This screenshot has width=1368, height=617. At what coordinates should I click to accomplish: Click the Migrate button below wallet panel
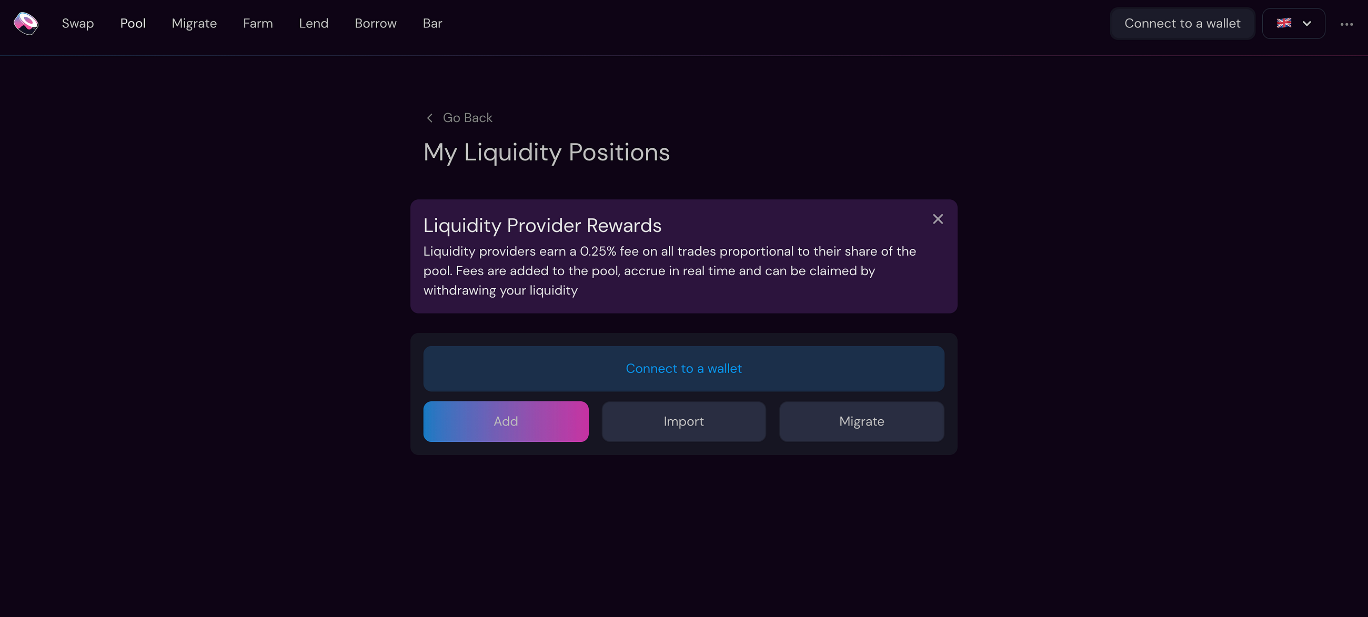[861, 421]
